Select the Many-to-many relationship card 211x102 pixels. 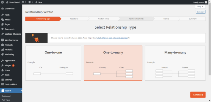(175, 63)
